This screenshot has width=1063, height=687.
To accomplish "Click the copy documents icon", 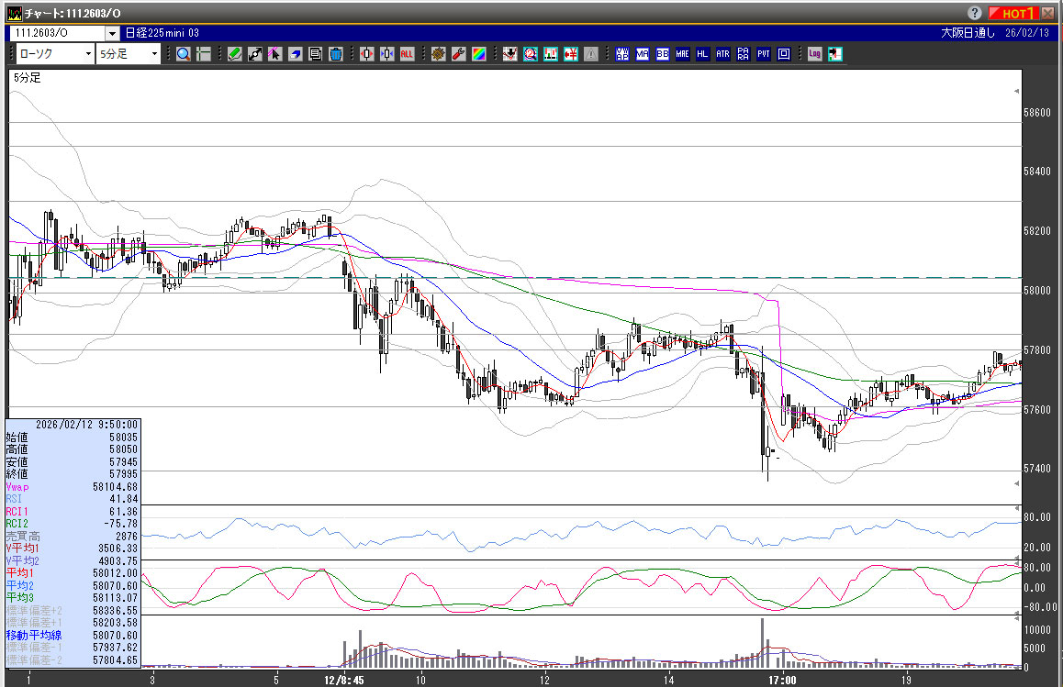I will click(x=316, y=54).
